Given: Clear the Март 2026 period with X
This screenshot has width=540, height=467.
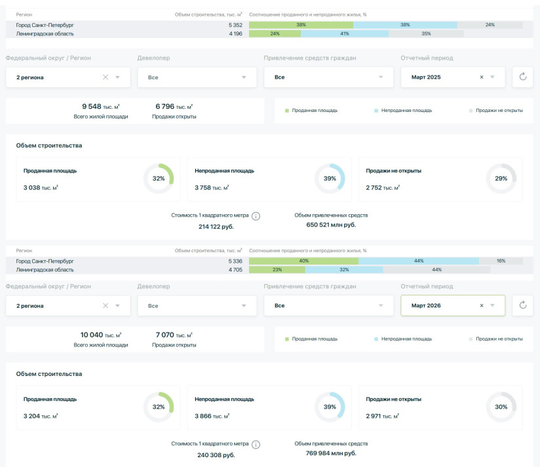Looking at the screenshot, I should [x=482, y=305].
